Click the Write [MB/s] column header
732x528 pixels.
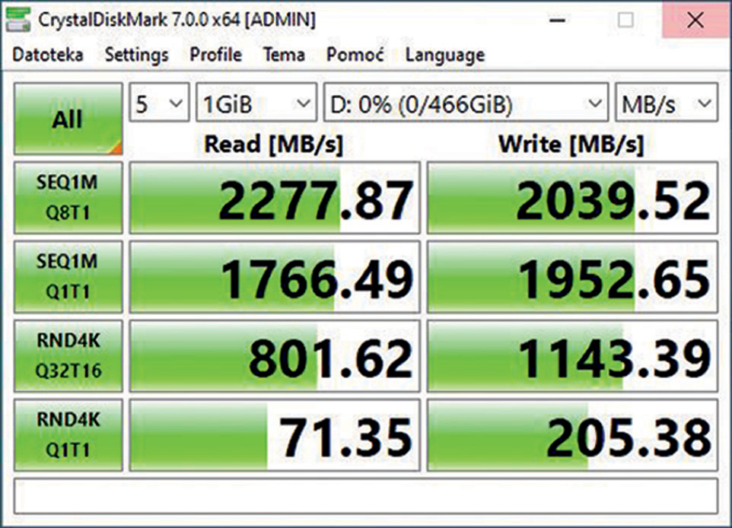tap(571, 145)
